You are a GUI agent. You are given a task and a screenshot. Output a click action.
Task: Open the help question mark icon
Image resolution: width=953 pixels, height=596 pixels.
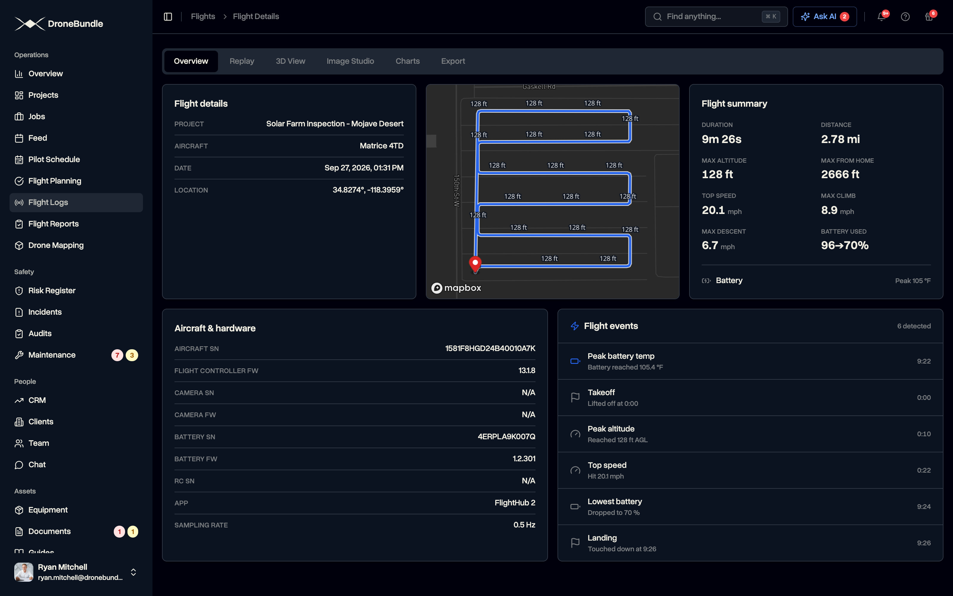tap(905, 17)
